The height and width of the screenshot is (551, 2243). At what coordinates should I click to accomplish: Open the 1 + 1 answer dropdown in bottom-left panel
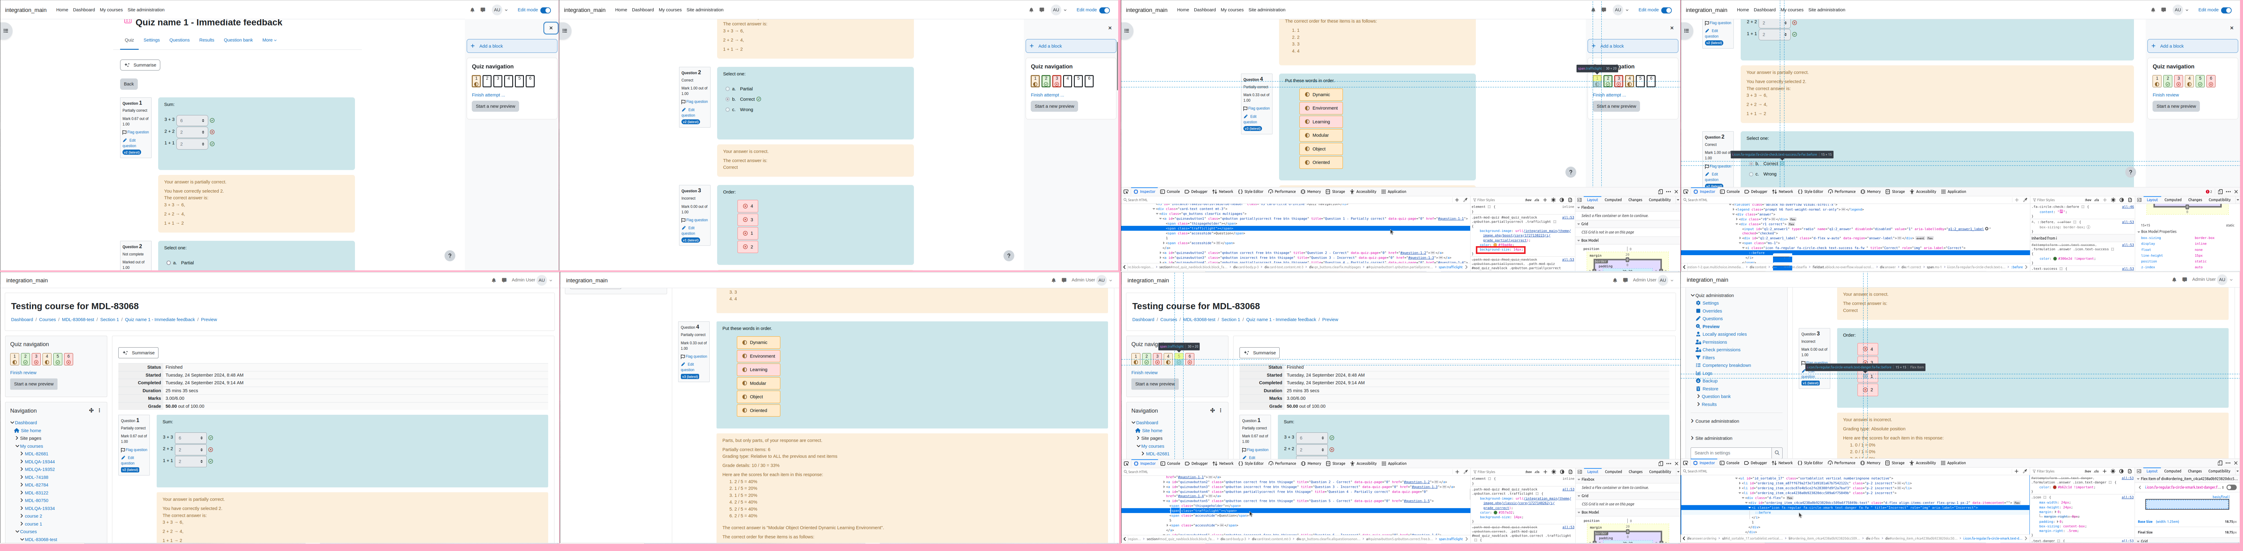point(191,461)
